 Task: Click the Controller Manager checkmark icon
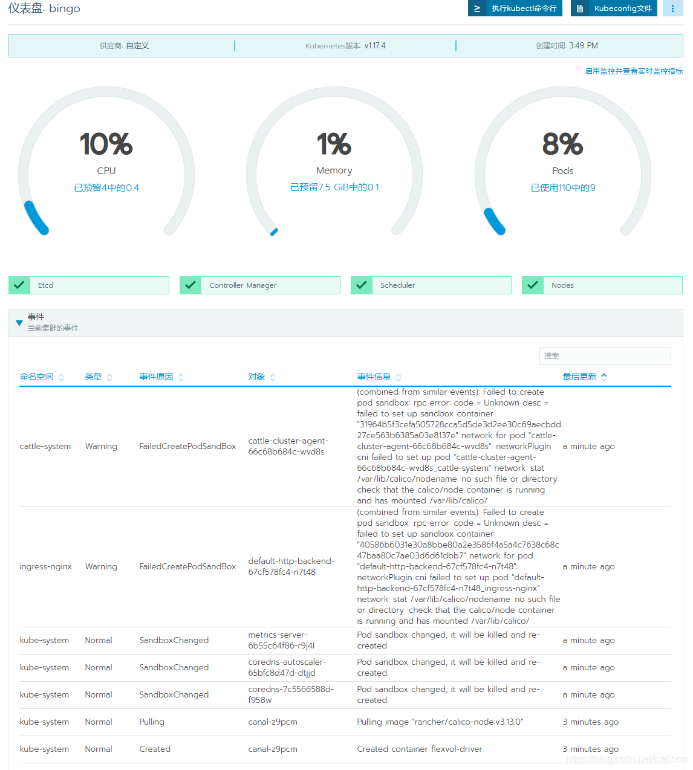(190, 285)
